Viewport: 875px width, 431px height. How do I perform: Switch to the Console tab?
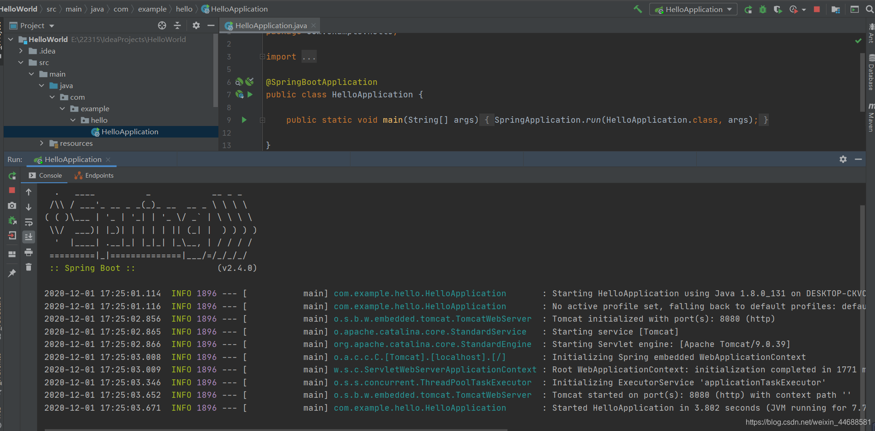pos(45,175)
